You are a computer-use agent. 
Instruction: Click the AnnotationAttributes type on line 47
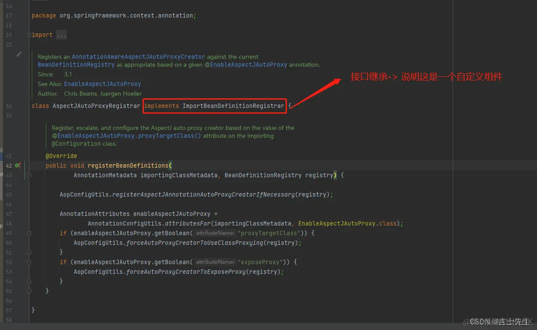[x=95, y=214]
